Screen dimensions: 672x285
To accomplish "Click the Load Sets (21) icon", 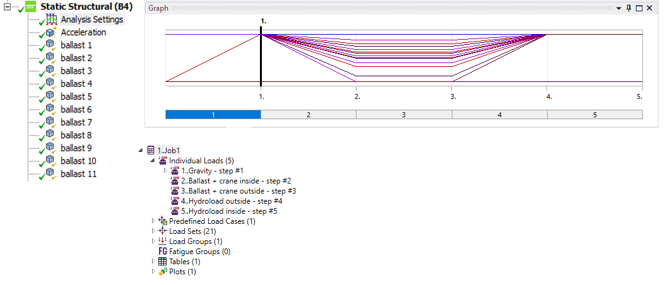I will click(x=162, y=231).
